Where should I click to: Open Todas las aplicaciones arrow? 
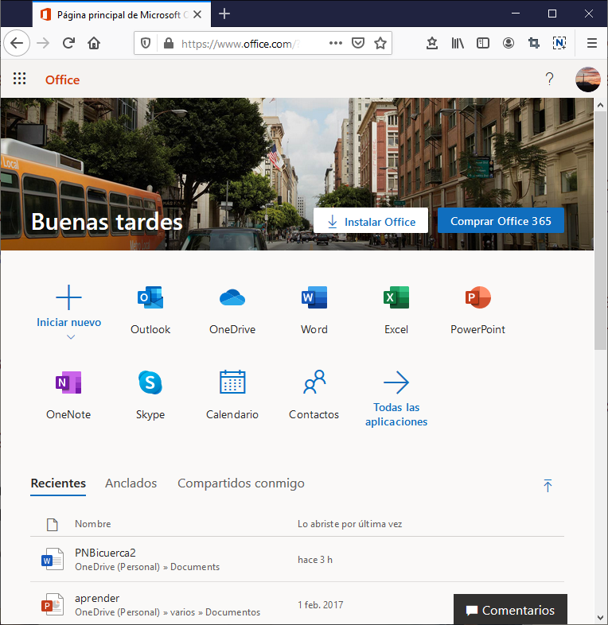tap(396, 382)
